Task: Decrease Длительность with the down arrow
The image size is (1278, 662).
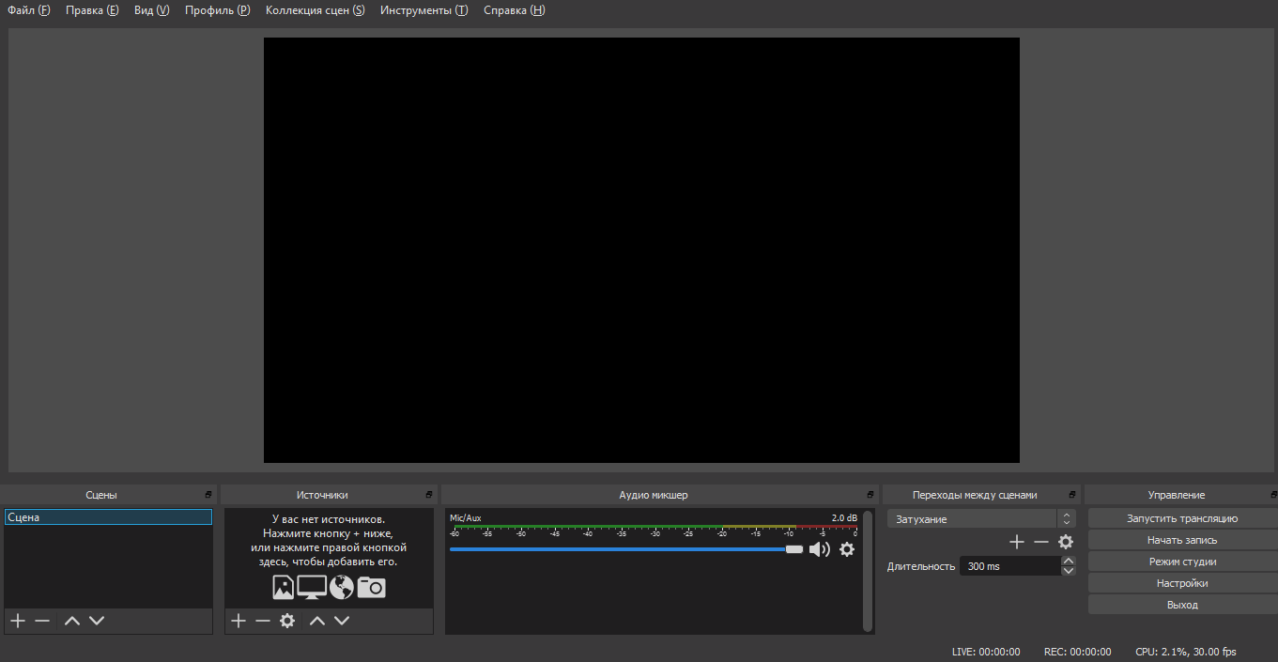Action: click(1069, 571)
